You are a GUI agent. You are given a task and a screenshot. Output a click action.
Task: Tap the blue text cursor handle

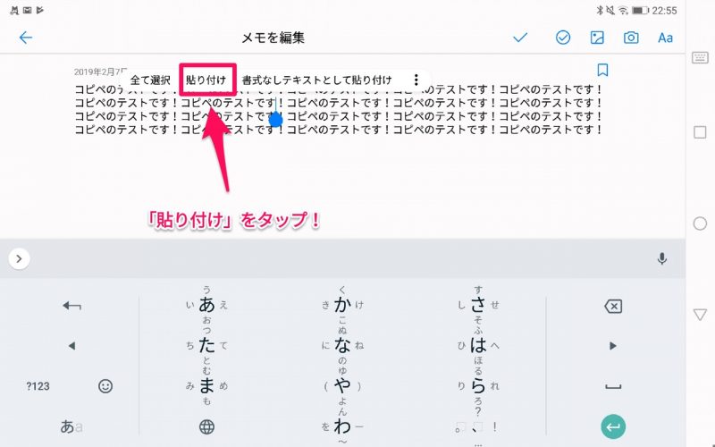point(276,119)
